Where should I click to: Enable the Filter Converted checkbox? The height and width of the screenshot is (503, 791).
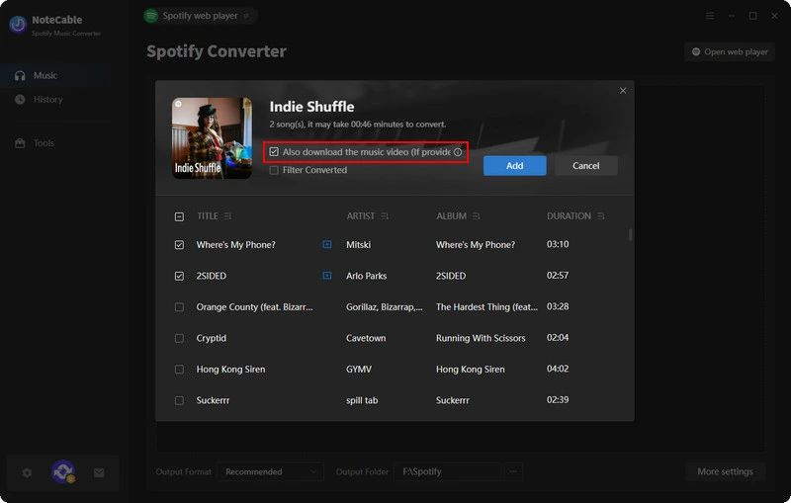tap(274, 170)
